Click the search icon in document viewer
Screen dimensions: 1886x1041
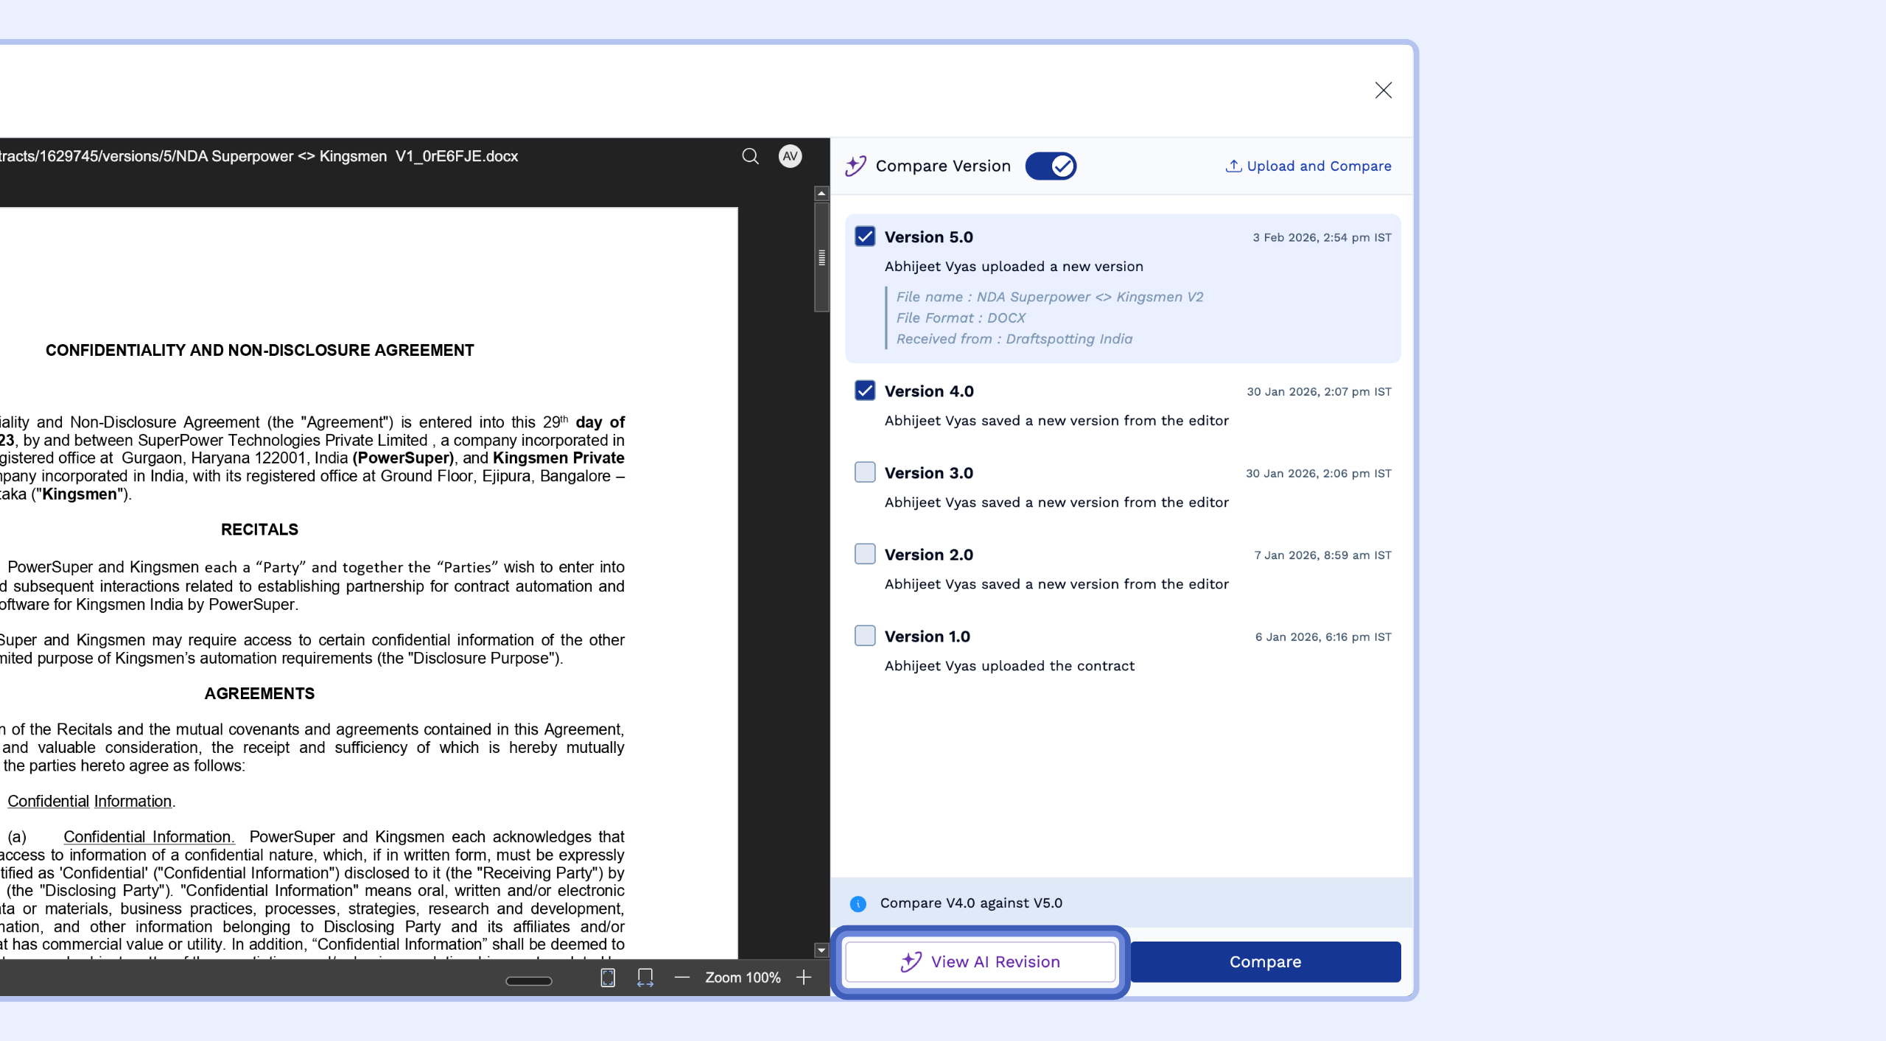[x=750, y=156]
